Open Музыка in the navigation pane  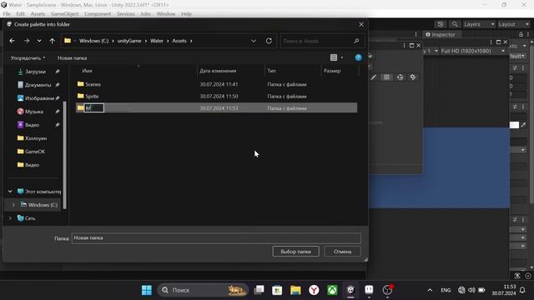(33, 111)
